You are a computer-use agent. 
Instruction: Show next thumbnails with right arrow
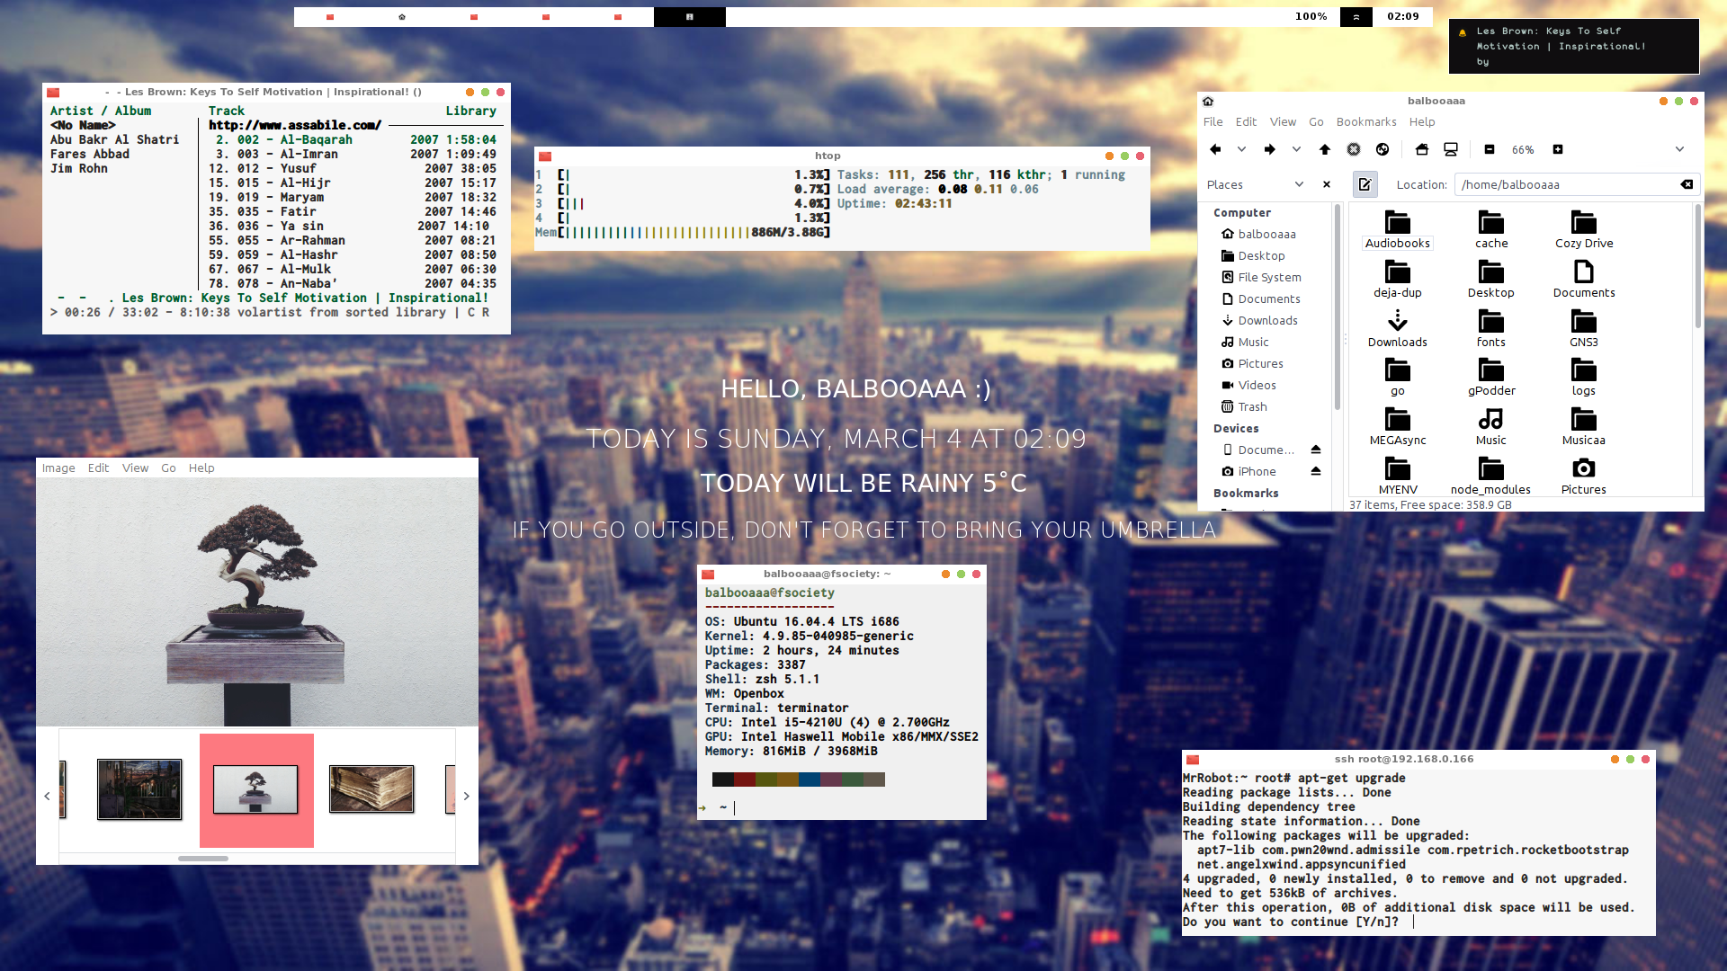click(467, 796)
